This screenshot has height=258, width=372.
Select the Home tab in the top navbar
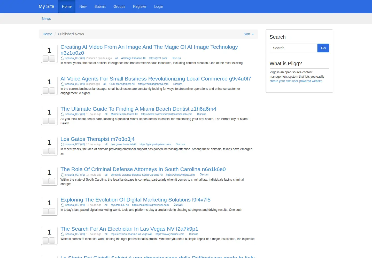(x=67, y=6)
